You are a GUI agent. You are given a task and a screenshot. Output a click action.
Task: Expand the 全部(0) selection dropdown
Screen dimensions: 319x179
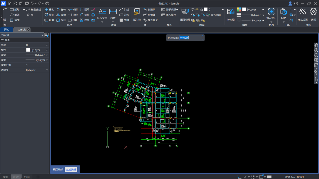pos(42,35)
